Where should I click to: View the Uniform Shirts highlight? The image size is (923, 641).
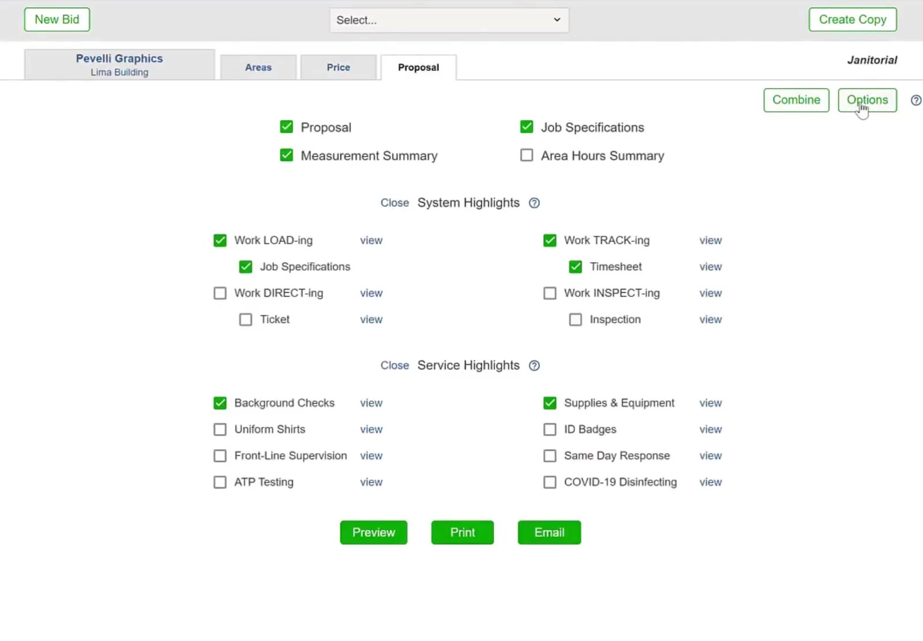(371, 429)
